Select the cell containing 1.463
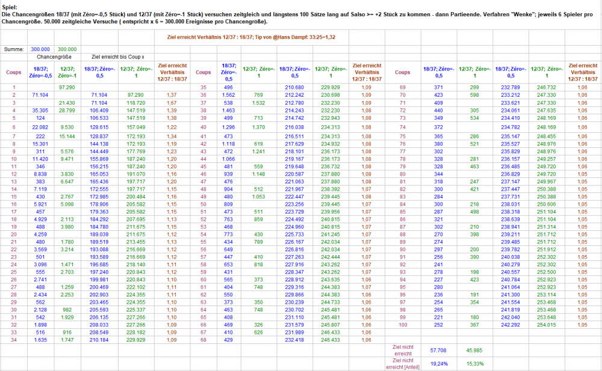602x371 pixels. click(x=228, y=111)
